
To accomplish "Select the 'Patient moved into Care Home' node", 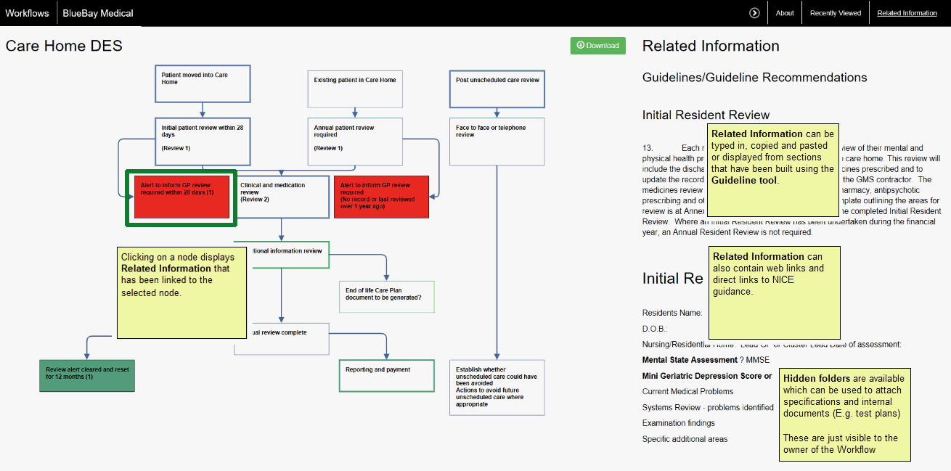I will [x=203, y=83].
